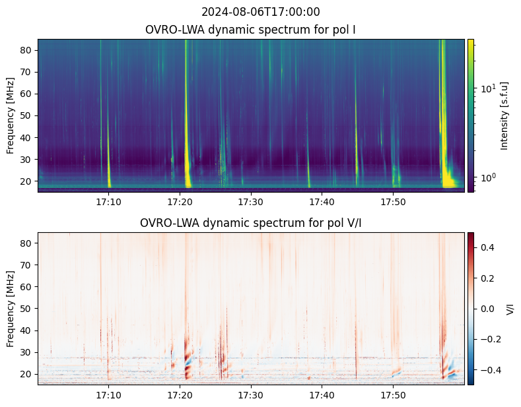Click the bottom plot's Frequency [MHz] axis label
This screenshot has height=407, width=521.
pos(11,308)
